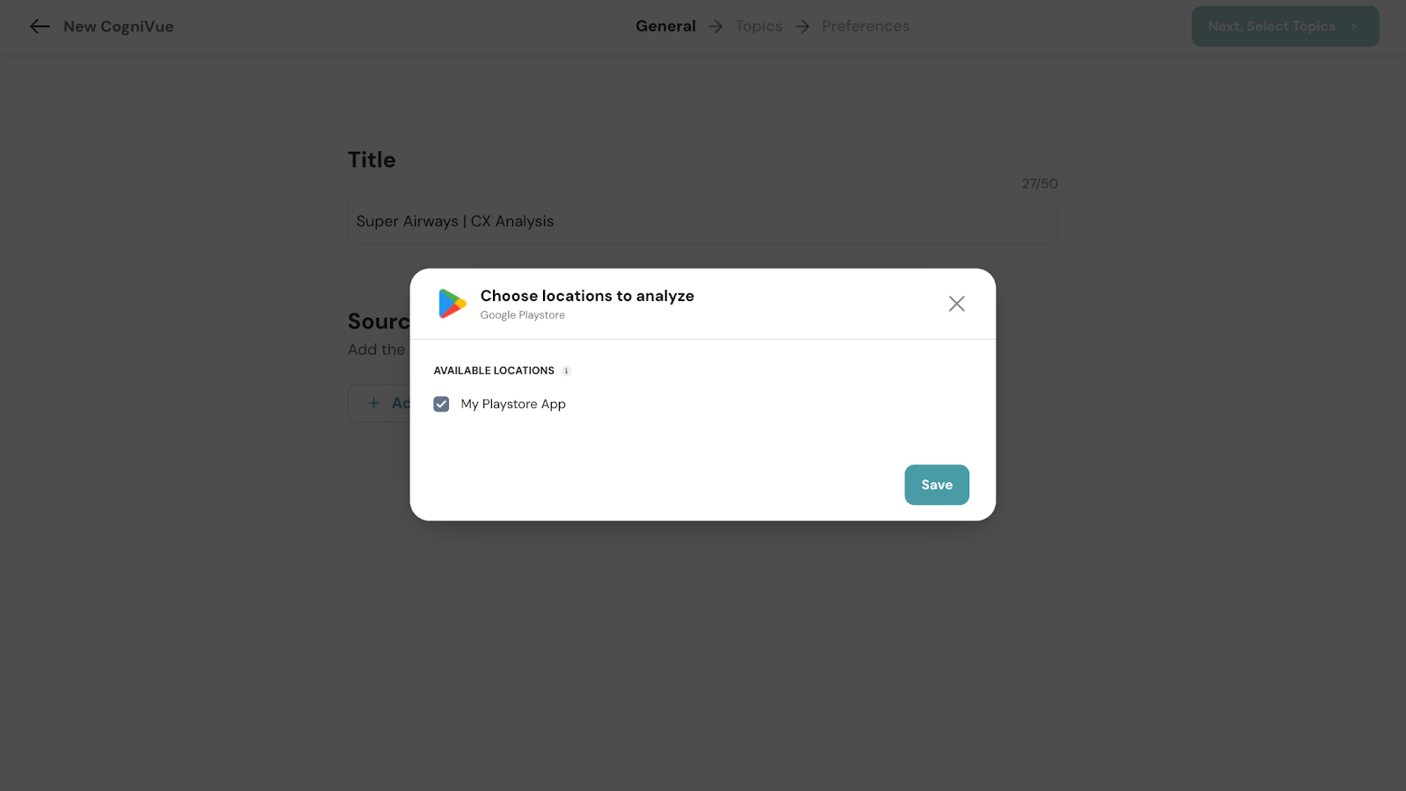Click the Google Play logo in the dialog
This screenshot has height=791, width=1406.
453,304
